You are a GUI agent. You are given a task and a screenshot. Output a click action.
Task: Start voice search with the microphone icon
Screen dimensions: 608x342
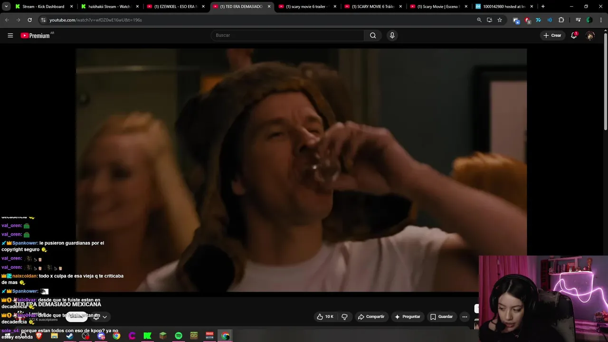(392, 35)
